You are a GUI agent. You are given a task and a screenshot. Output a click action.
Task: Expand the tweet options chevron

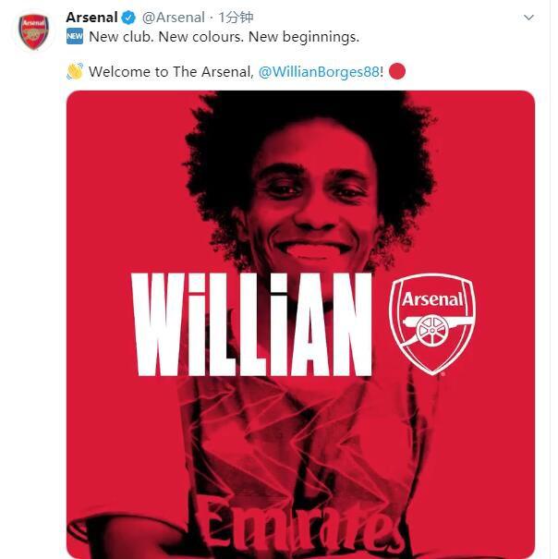tap(528, 18)
